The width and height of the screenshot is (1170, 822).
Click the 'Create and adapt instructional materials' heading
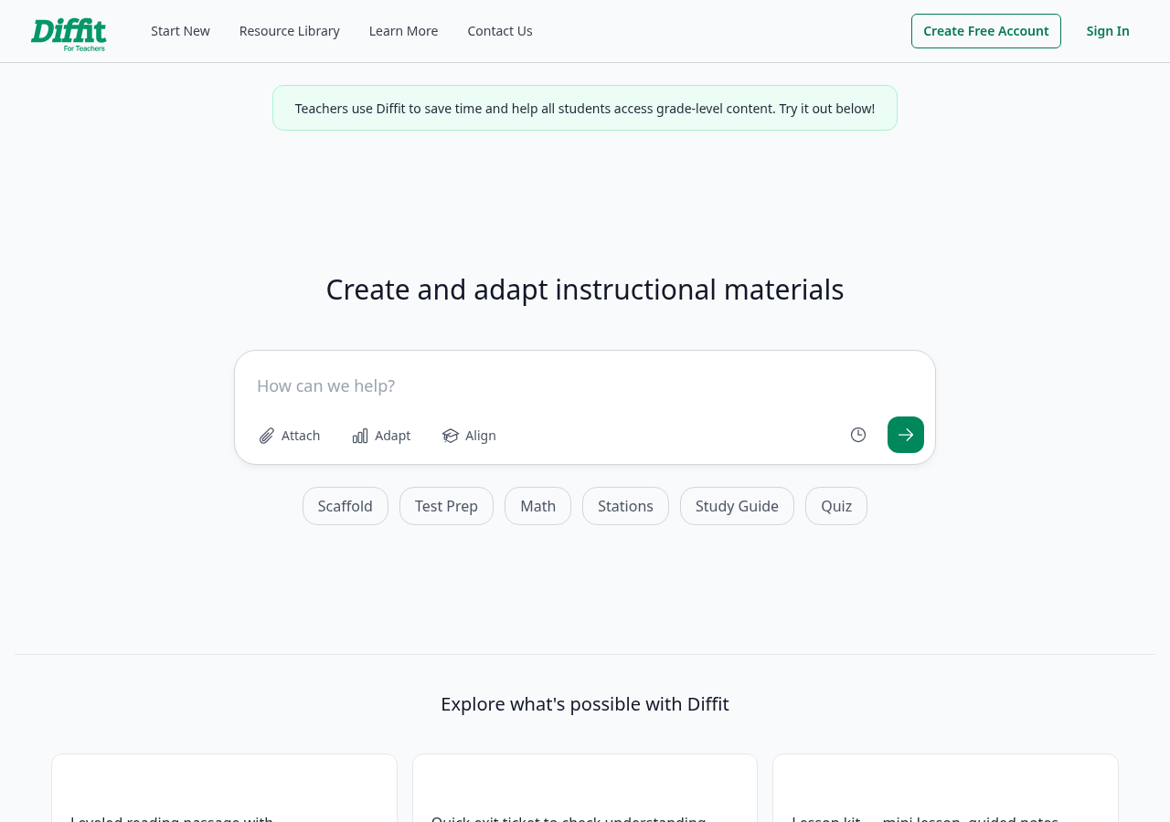click(x=585, y=290)
